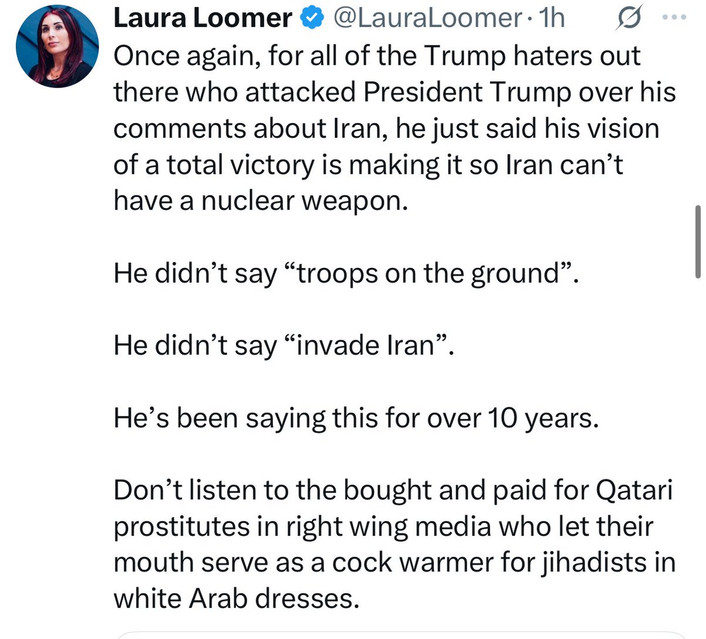
Task: Click the "troops on the ground" sentence
Action: pos(346,274)
